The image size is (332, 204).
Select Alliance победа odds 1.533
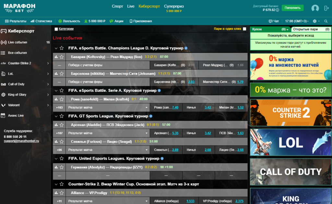pos(190,201)
